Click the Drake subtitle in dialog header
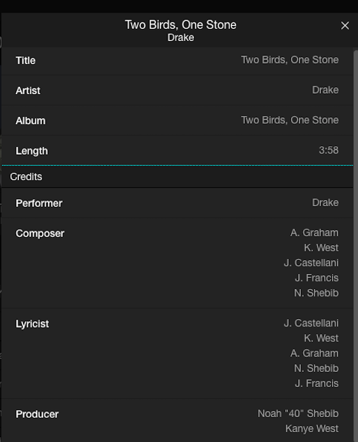Image resolution: width=358 pixels, height=442 pixels. 181,38
